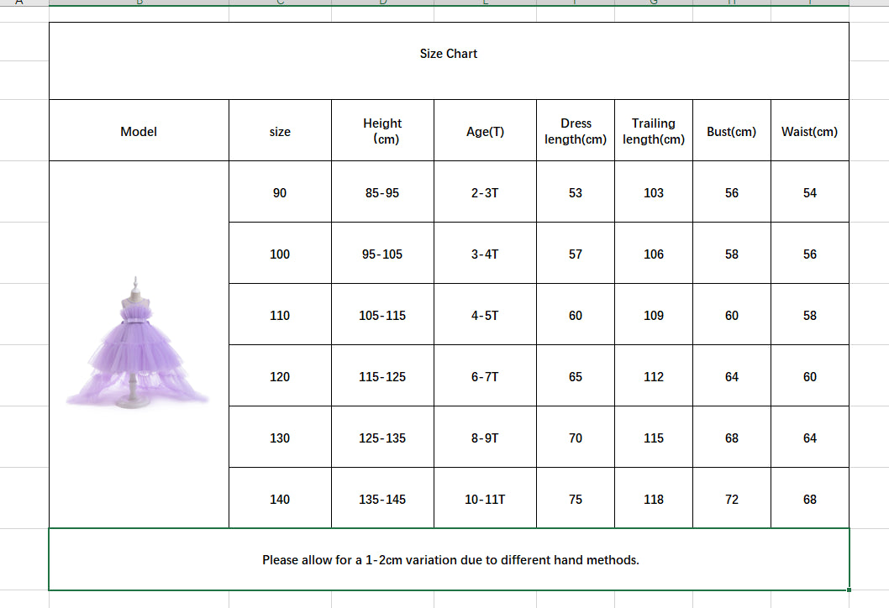This screenshot has height=608, width=889.
Task: Click the dress length cell showing 75
Action: coord(576,500)
